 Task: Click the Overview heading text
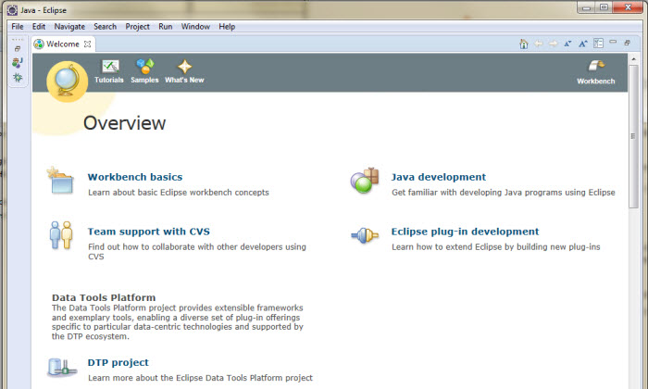tap(124, 123)
